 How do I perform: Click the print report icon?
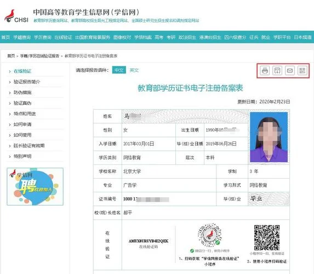coord(265,71)
